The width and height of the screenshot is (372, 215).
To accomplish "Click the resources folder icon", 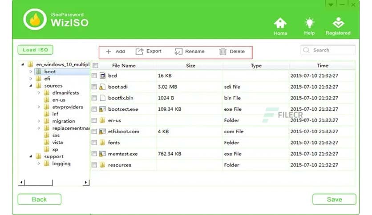I will coord(102,164).
